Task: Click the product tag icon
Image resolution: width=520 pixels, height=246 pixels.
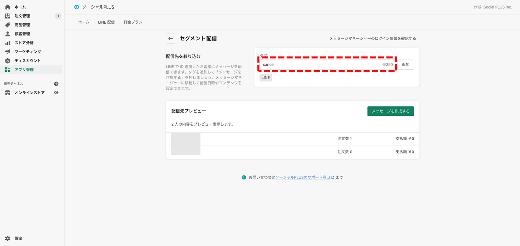Action: pos(8,25)
